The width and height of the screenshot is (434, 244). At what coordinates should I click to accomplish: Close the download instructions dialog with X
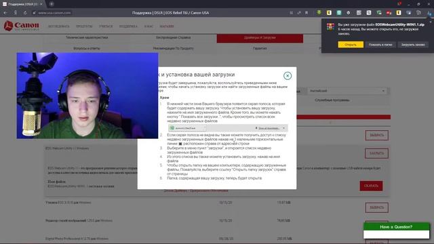point(288,75)
